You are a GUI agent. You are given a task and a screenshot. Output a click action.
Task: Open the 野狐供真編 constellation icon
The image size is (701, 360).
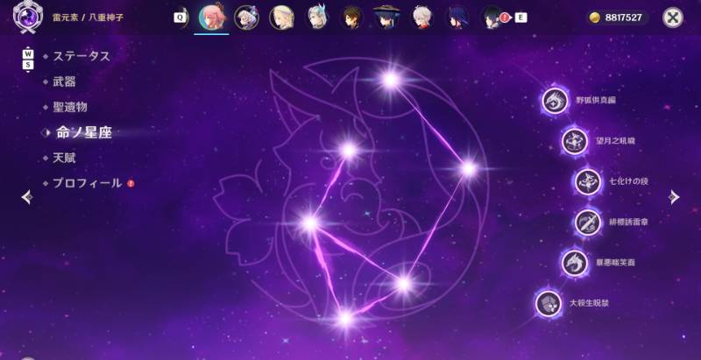click(x=555, y=101)
